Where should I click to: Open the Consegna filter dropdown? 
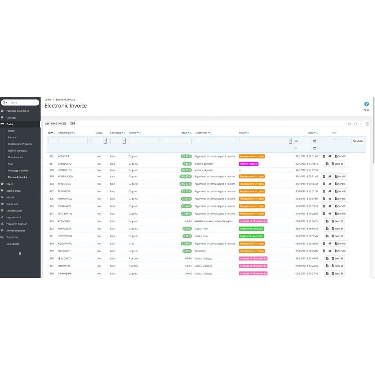coord(118,141)
